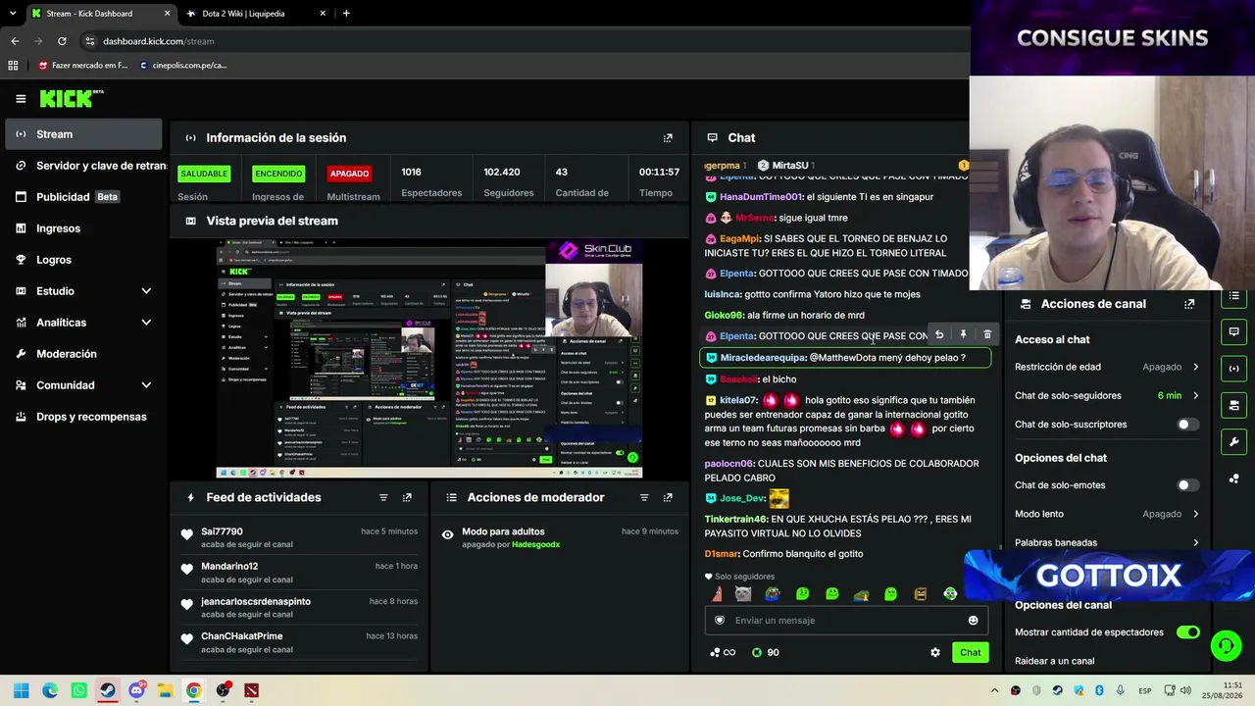Click the reply arrow on the highlighted Elpenta message
1255x706 pixels.
(x=939, y=335)
